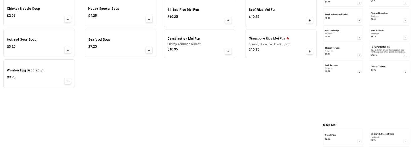The height and width of the screenshot is (147, 411).
Task: Add Mozzarella Cheese Sticks with plus
Action: pyautogui.click(x=405, y=141)
